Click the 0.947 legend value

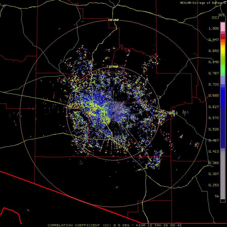coord(214,40)
